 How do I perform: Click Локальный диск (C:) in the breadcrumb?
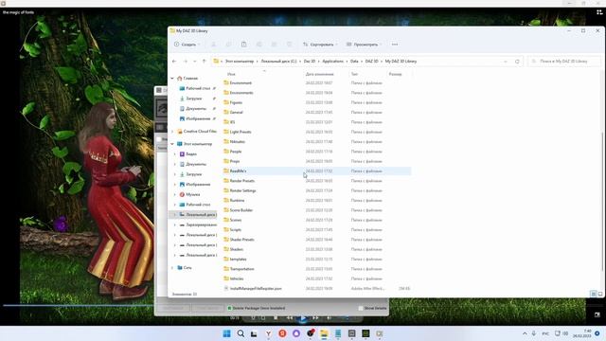278,62
